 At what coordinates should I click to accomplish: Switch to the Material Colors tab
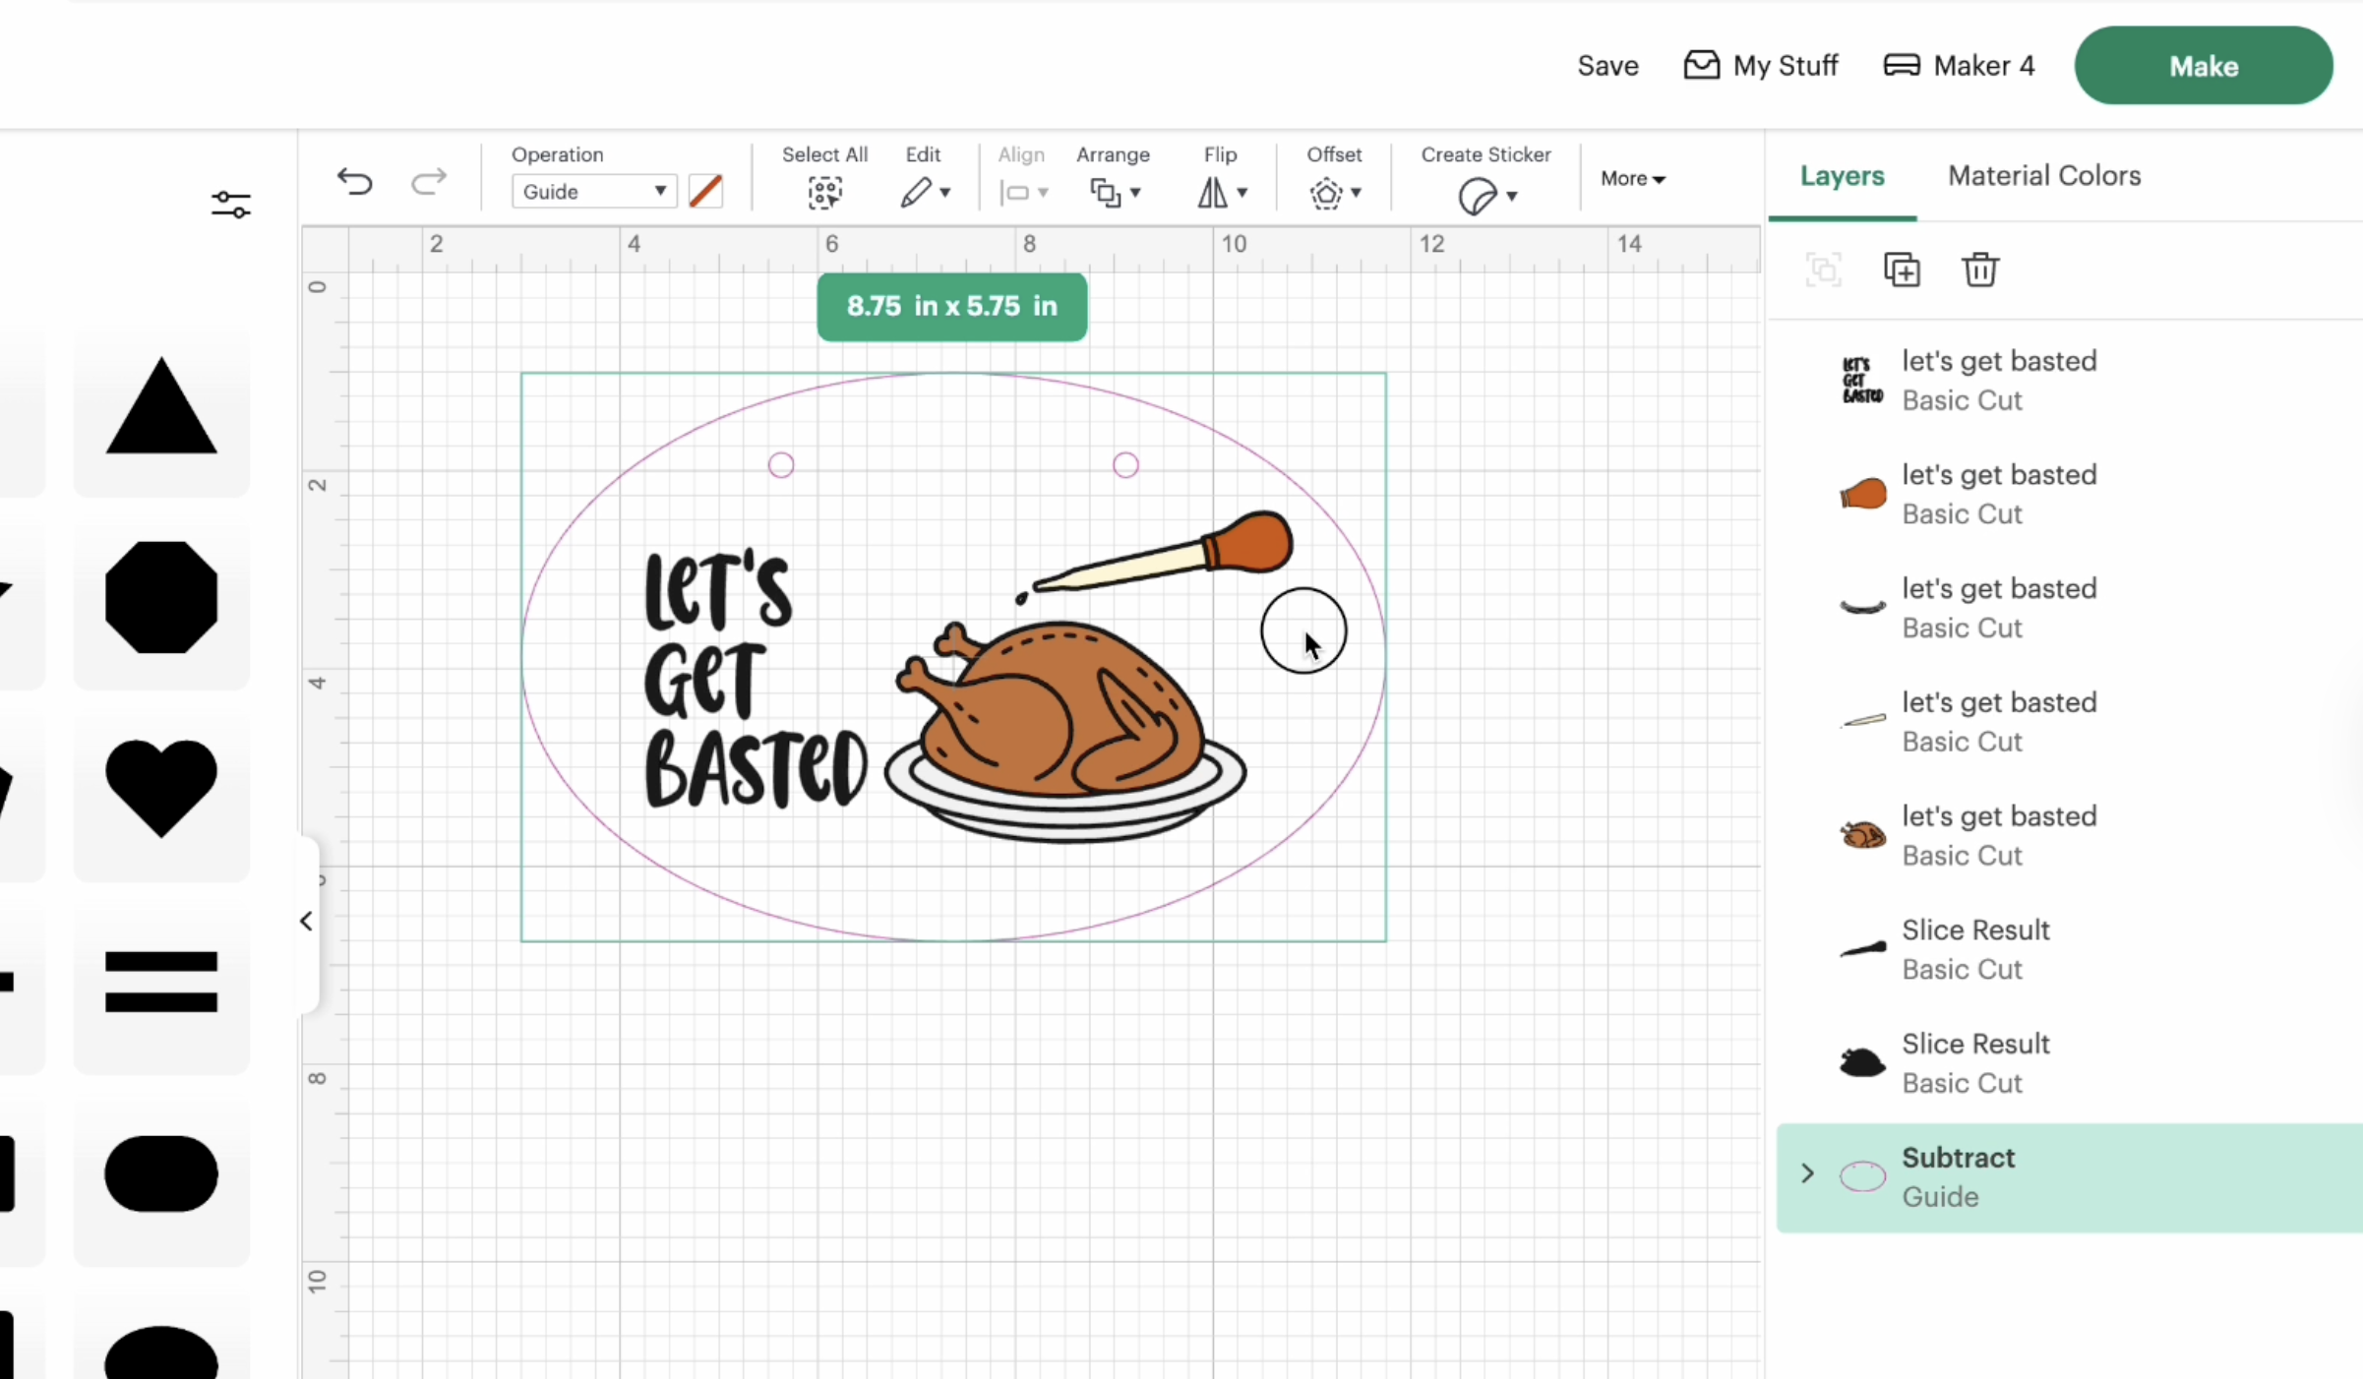coord(2043,175)
